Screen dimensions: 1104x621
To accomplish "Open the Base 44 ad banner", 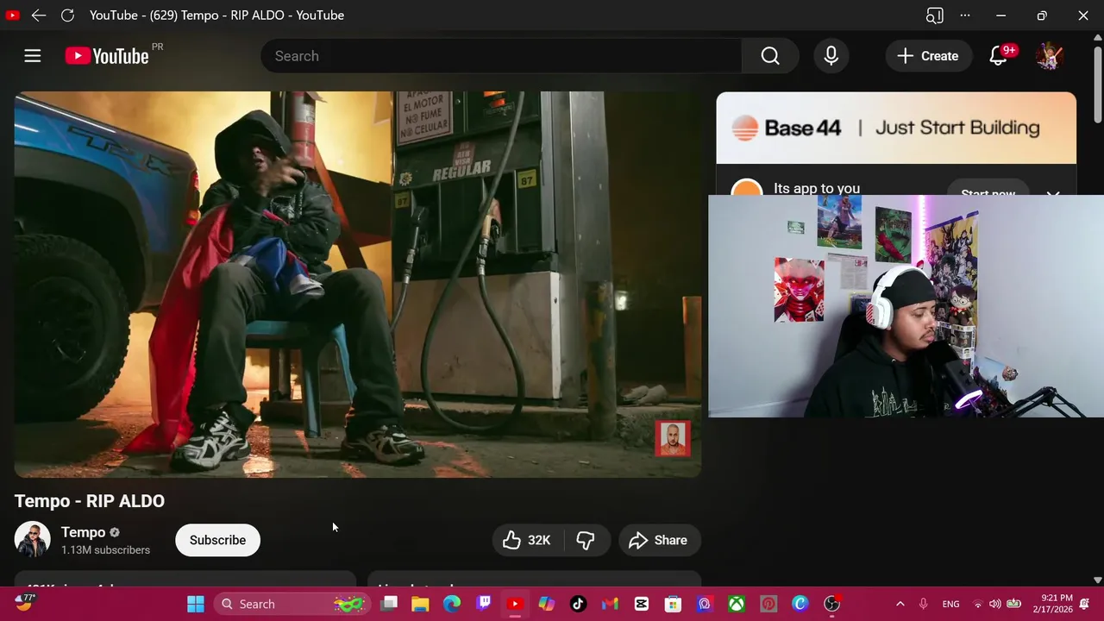I will point(896,128).
